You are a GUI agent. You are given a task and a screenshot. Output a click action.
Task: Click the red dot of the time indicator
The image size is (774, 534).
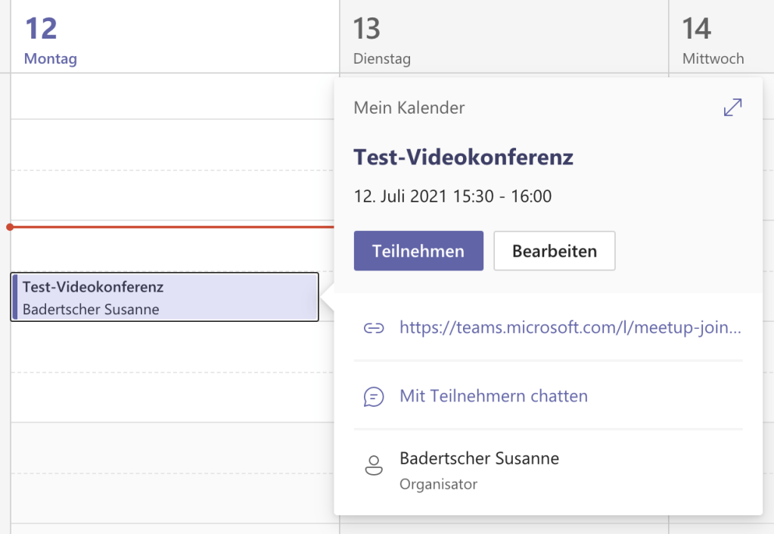point(9,226)
